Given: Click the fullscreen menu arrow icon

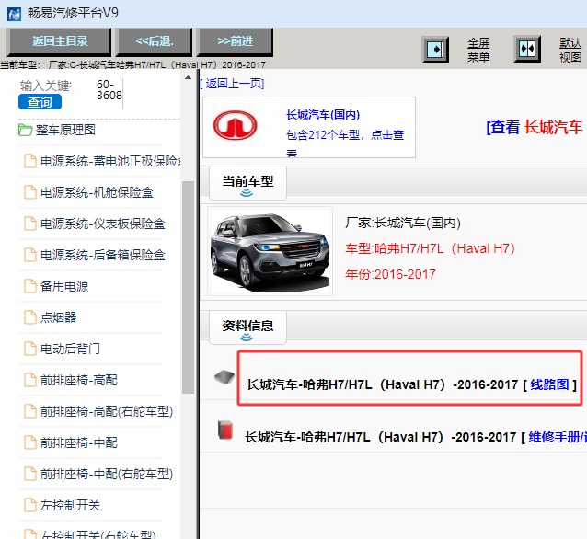Looking at the screenshot, I should pos(435,50).
